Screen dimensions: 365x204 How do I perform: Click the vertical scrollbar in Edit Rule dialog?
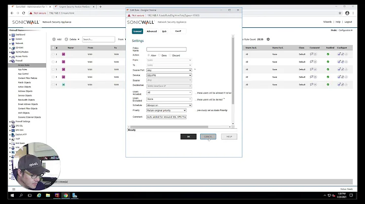tap(233, 71)
